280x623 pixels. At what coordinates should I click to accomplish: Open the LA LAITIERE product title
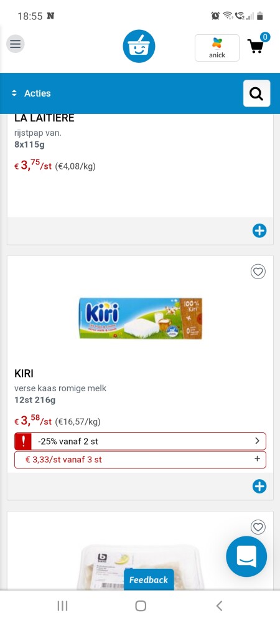coord(44,118)
